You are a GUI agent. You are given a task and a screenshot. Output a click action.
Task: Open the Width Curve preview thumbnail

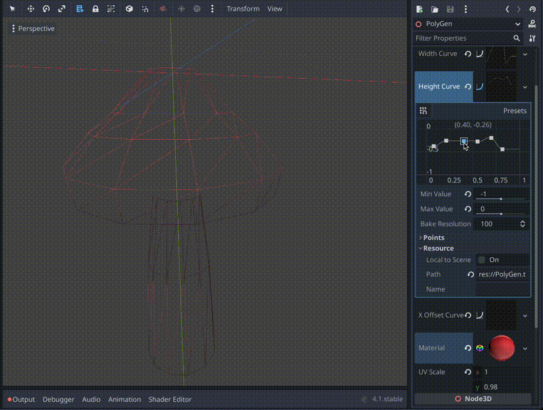tap(501, 58)
